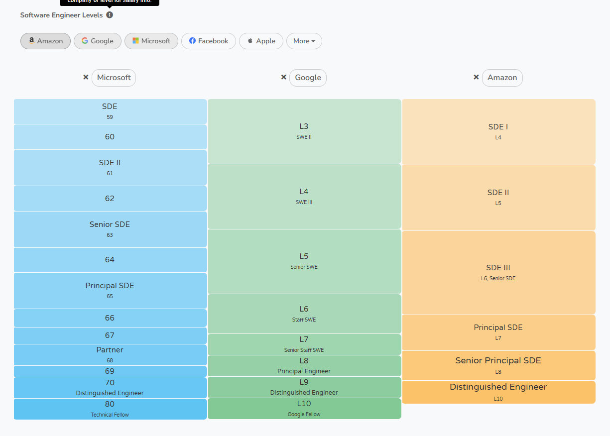Select Amazon Principal SDE L7 block
Image resolution: width=610 pixels, height=436 pixels.
(498, 332)
